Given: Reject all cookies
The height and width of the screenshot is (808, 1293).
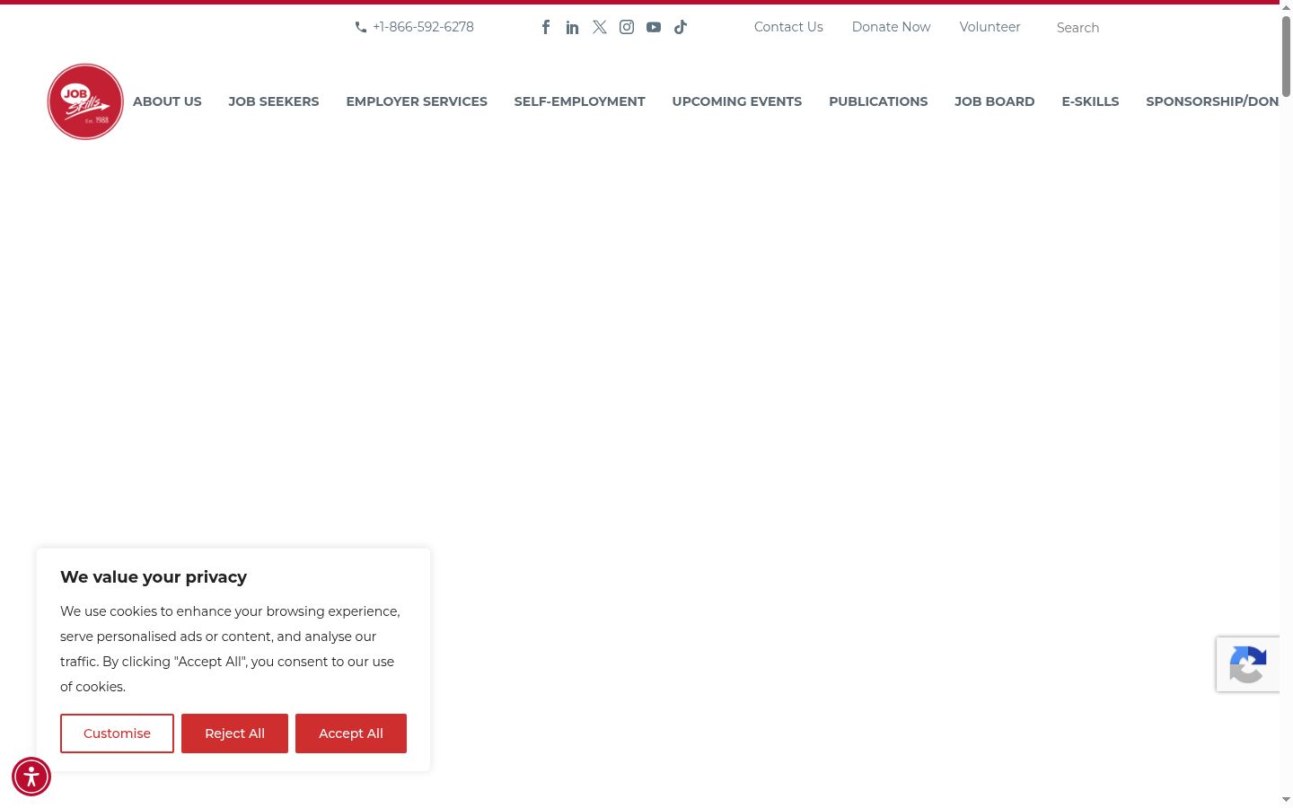Looking at the screenshot, I should pyautogui.click(x=234, y=733).
